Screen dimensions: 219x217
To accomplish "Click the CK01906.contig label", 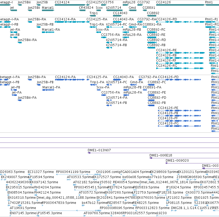I will (108, 172).
